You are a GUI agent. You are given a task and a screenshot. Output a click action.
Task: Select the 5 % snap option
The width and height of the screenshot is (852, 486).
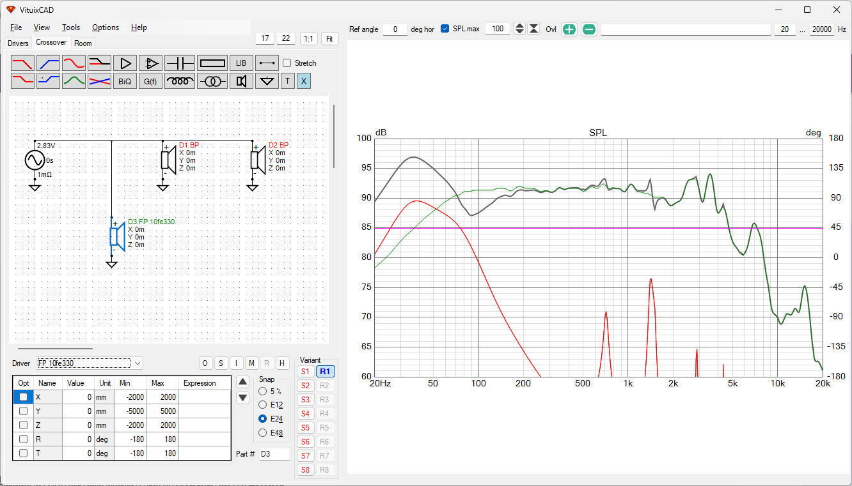(263, 391)
